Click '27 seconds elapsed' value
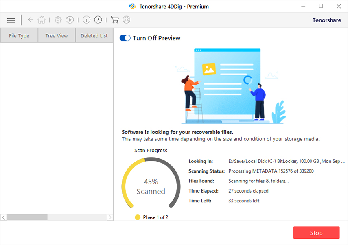Viewport: 348px width, 245px height. coord(248,191)
